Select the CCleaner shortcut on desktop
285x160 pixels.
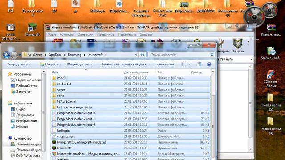tap(271, 79)
